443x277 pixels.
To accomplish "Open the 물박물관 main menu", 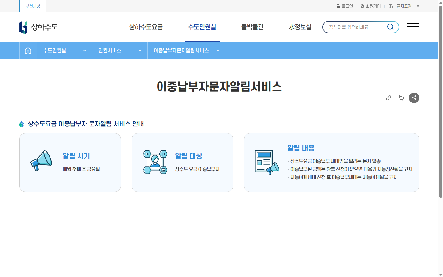I will coord(252,27).
